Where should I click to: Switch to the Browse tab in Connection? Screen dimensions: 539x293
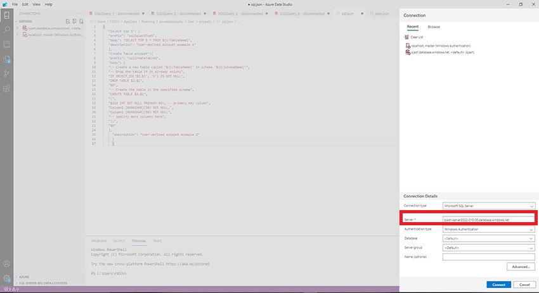click(x=434, y=27)
